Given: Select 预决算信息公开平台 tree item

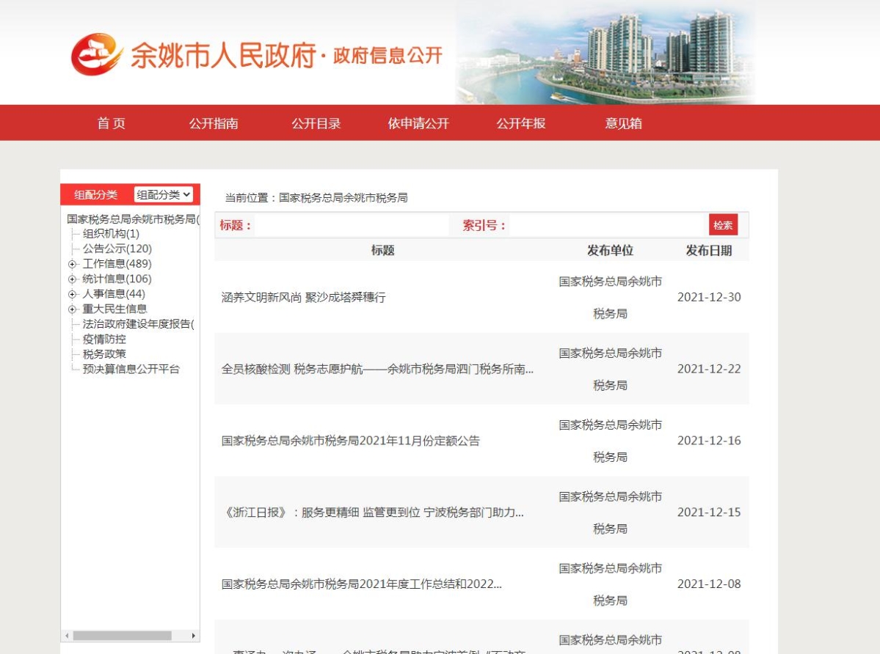Looking at the screenshot, I should tap(131, 370).
